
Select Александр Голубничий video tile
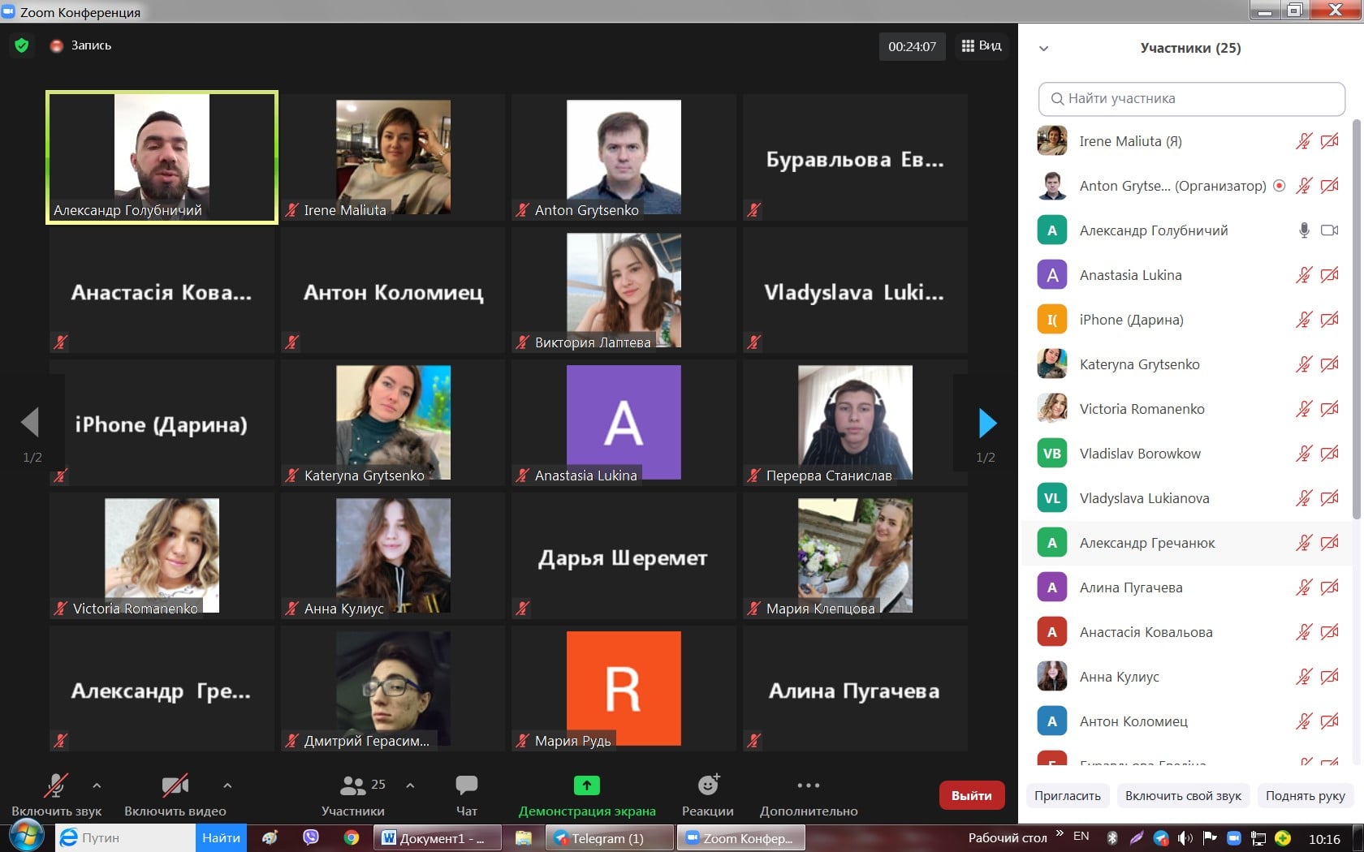pos(162,157)
